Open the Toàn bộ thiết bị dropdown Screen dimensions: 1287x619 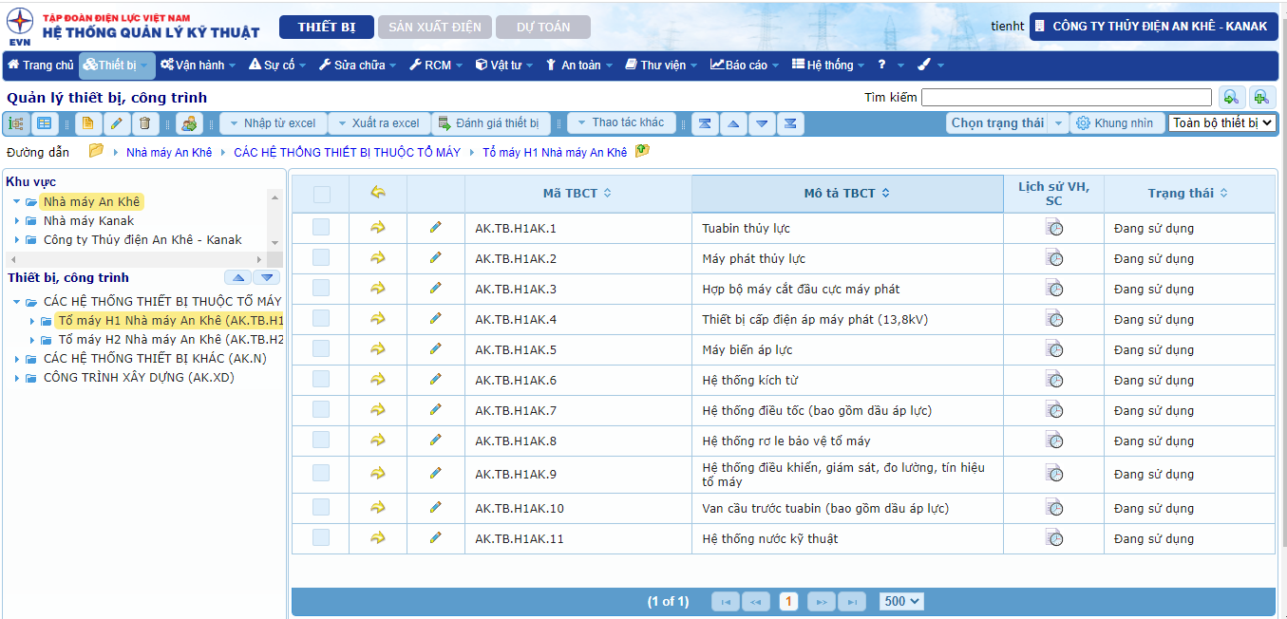1221,123
